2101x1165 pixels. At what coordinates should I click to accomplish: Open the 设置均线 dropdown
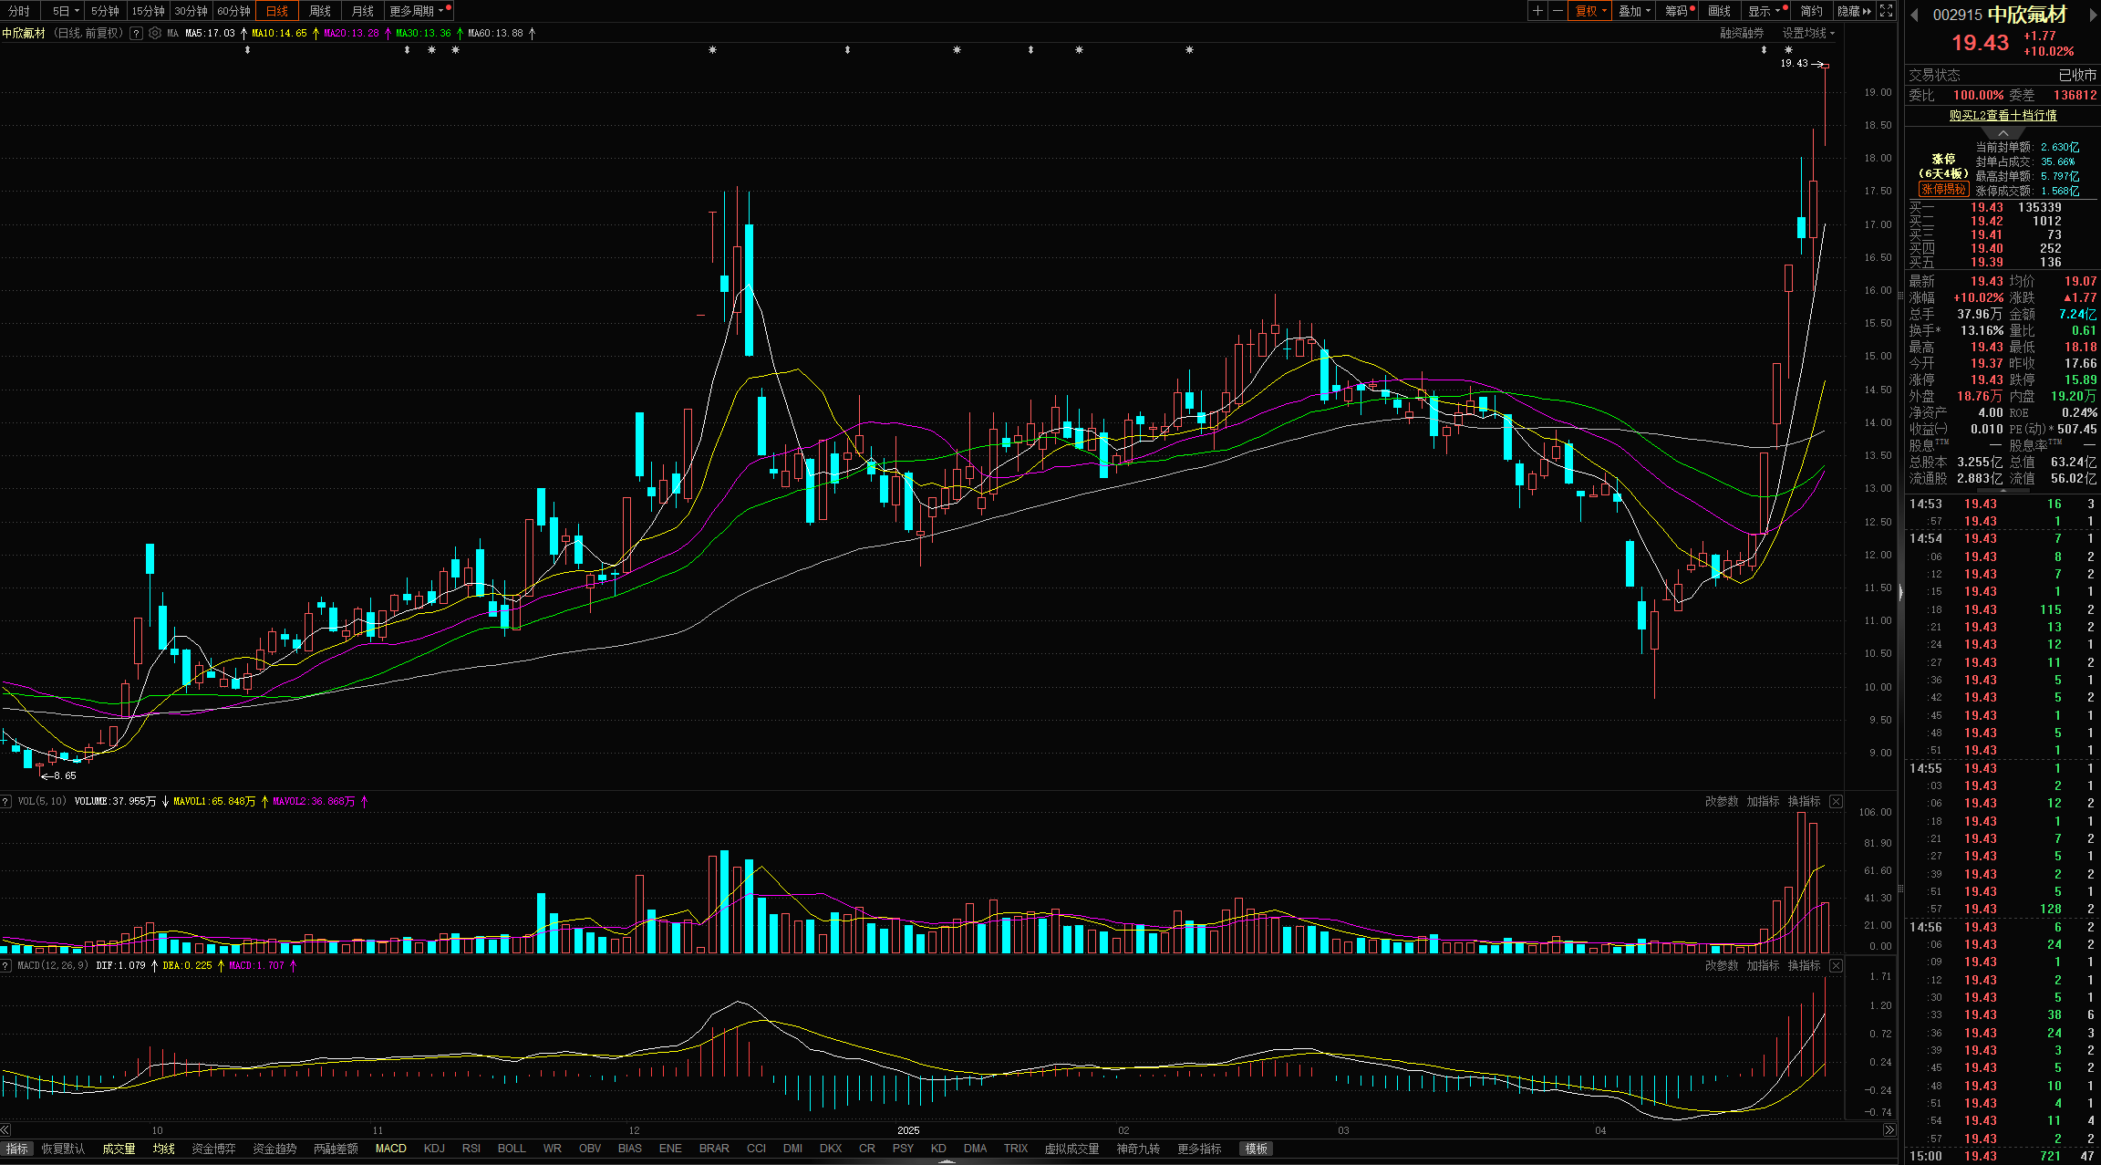[1808, 33]
